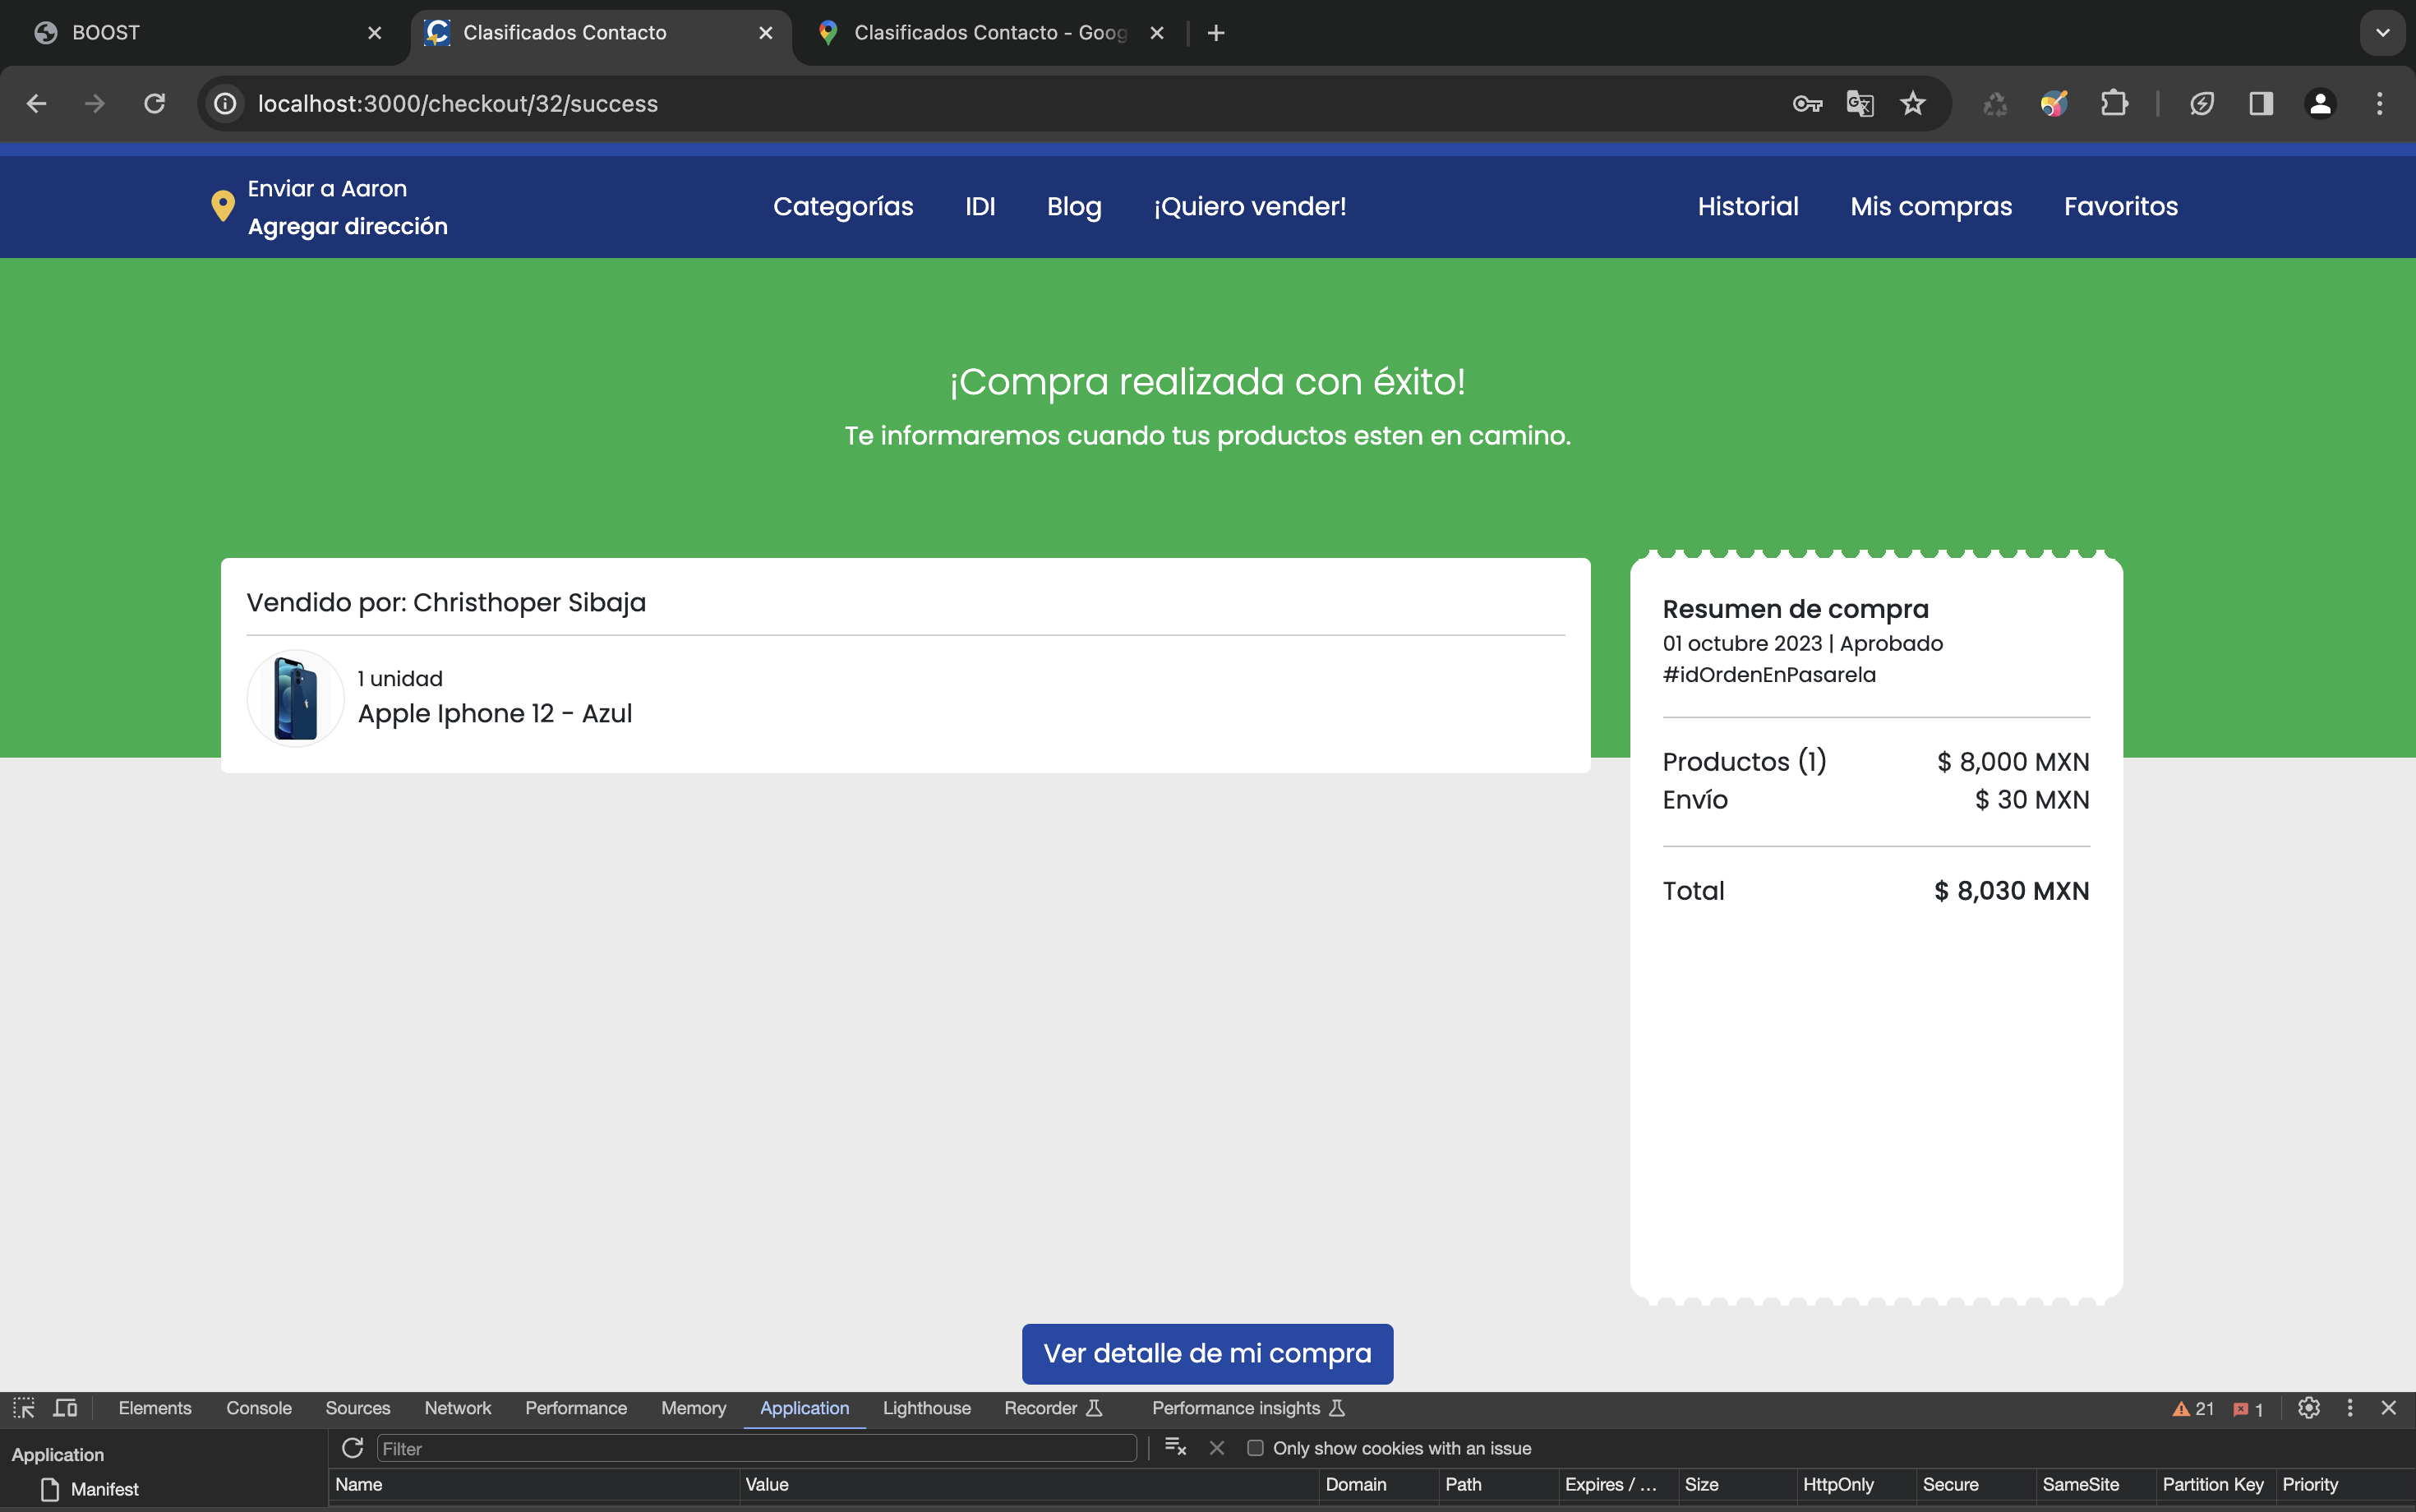Click the page reload icon
The width and height of the screenshot is (2416, 1512).
[x=154, y=103]
